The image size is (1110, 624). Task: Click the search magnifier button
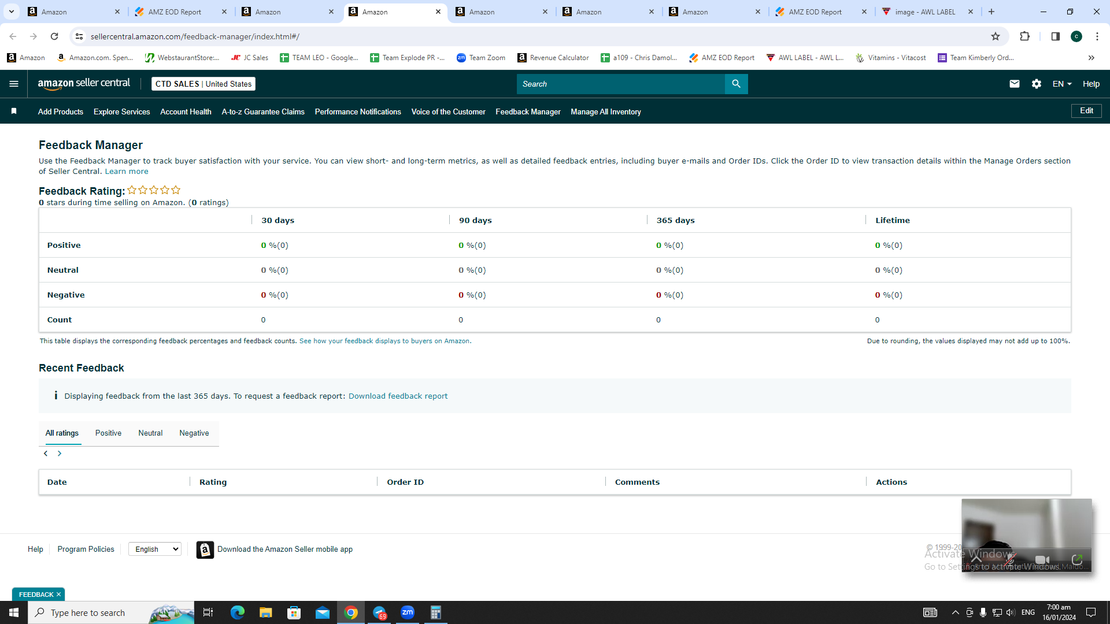(x=736, y=84)
